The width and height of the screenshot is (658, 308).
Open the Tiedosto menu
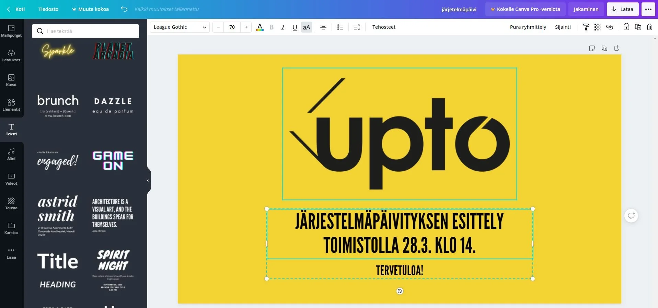(x=48, y=9)
